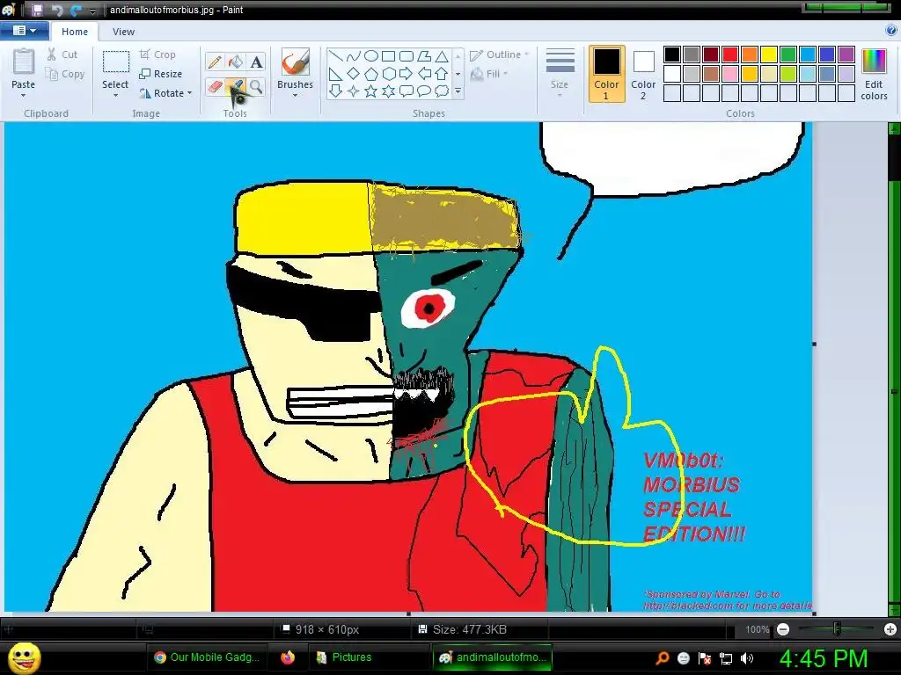Open the Size dropdown

point(560,74)
